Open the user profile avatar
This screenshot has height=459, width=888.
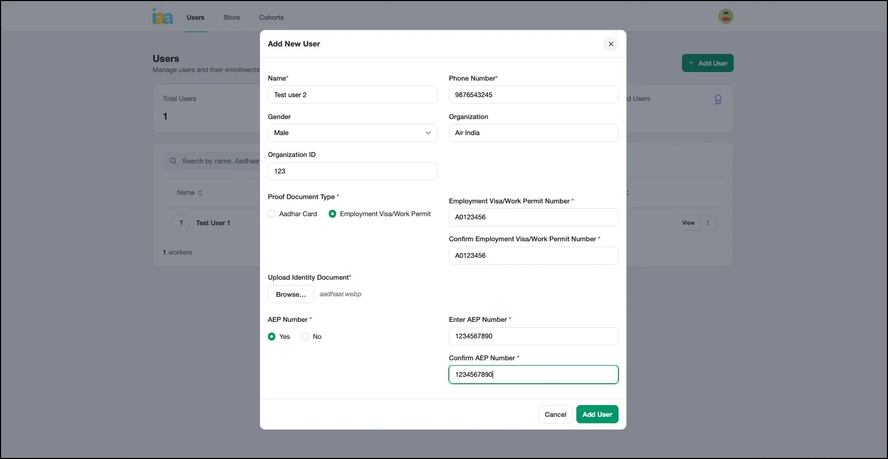pyautogui.click(x=725, y=17)
